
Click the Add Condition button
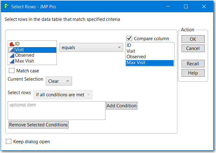[x=122, y=106]
